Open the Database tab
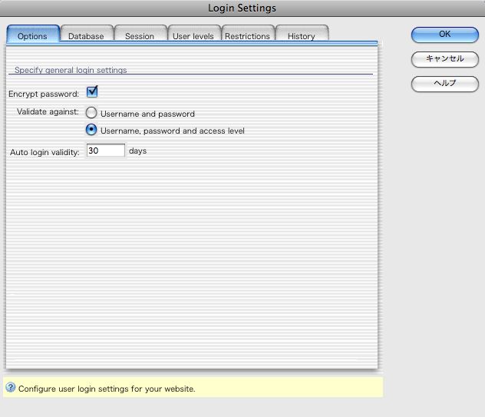 [x=86, y=36]
